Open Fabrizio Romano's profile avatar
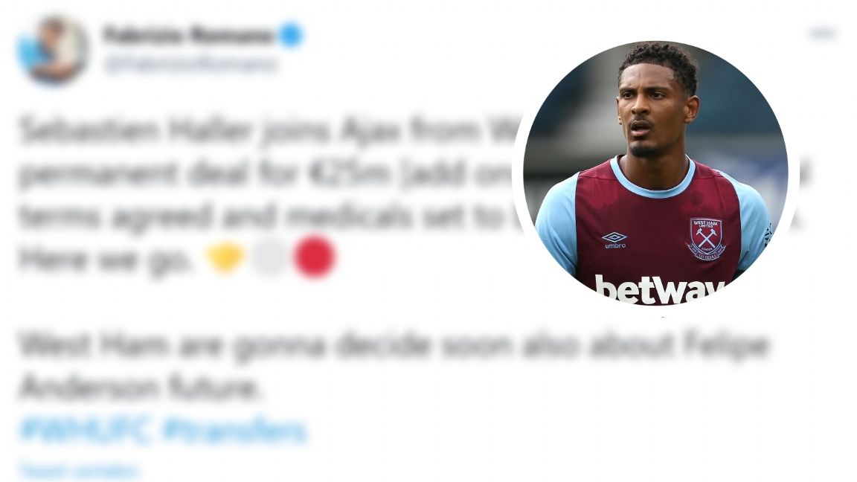Viewport: 857px width, 482px height. [x=53, y=49]
